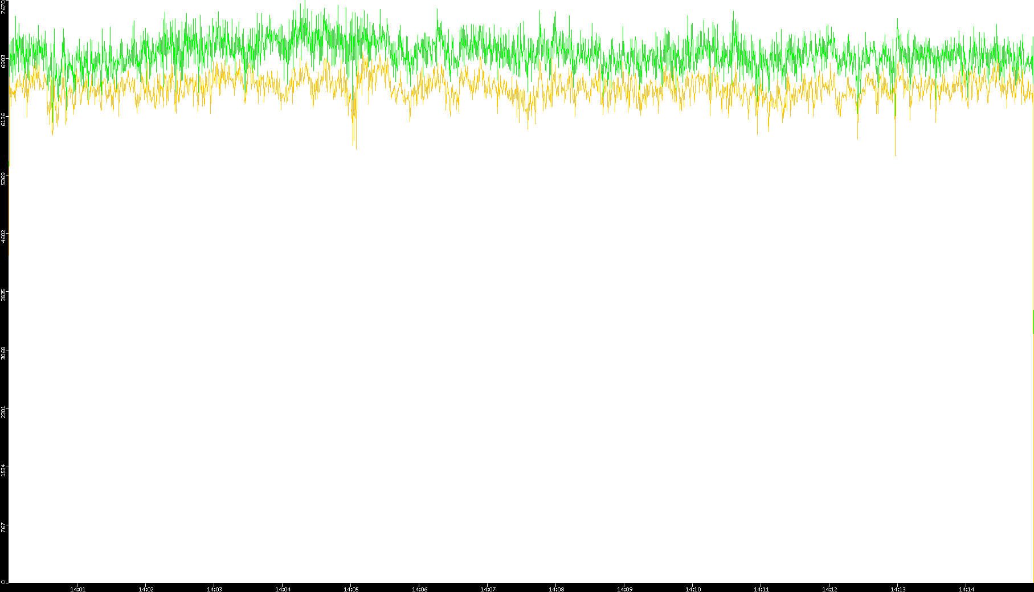Pick the 3068 value on the Y axis

point(4,353)
